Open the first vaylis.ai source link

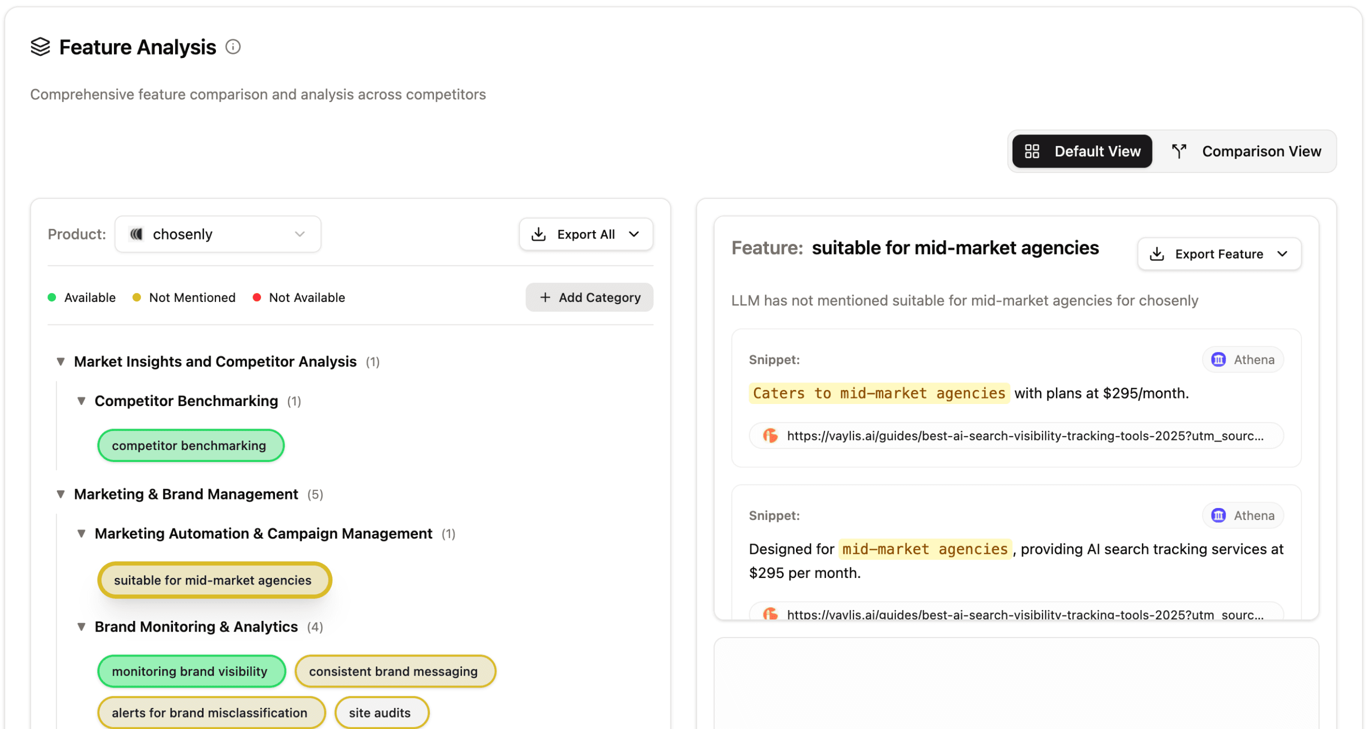(1024, 436)
